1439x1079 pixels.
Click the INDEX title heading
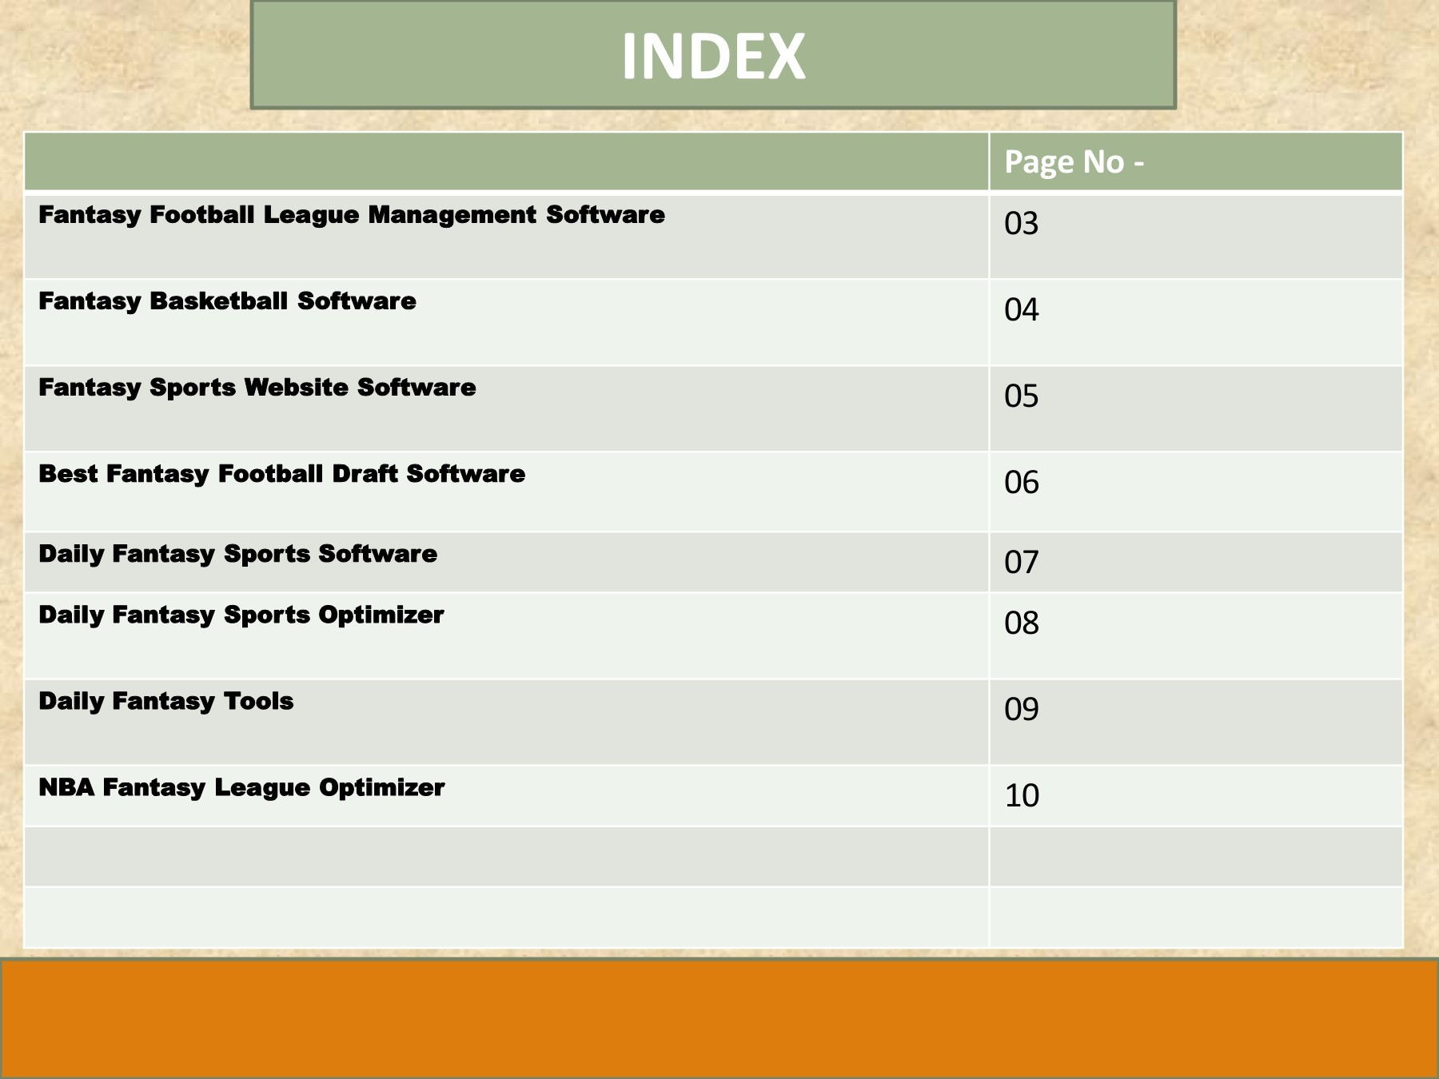pyautogui.click(x=713, y=56)
